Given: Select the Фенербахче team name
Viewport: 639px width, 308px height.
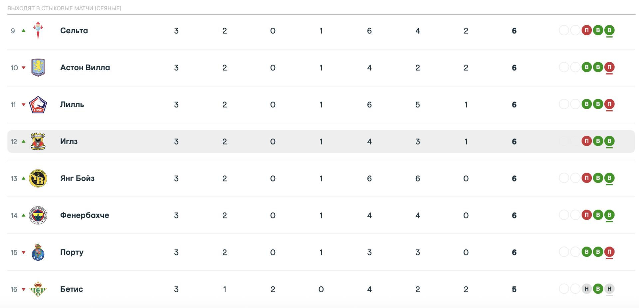Looking at the screenshot, I should coord(85,215).
